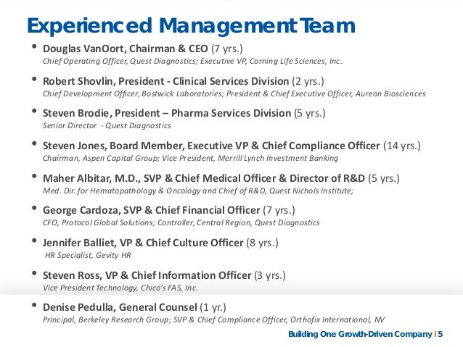This screenshot has width=463, height=347.
Task: Click the Protocol Global Solutions subtitle
Action: (181, 222)
